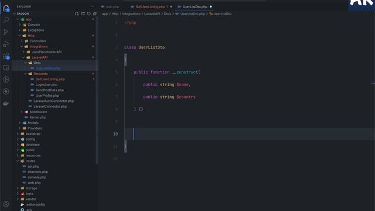The image size is (375, 211).
Task: Switch to web.php editor tab
Action: tap(112, 6)
